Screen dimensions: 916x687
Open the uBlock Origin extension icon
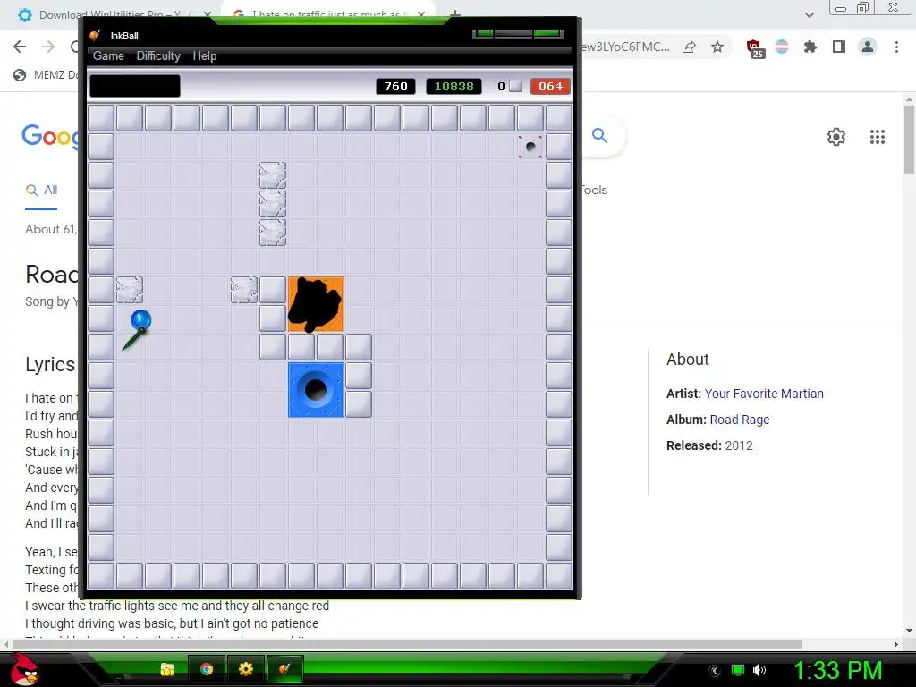pos(755,48)
